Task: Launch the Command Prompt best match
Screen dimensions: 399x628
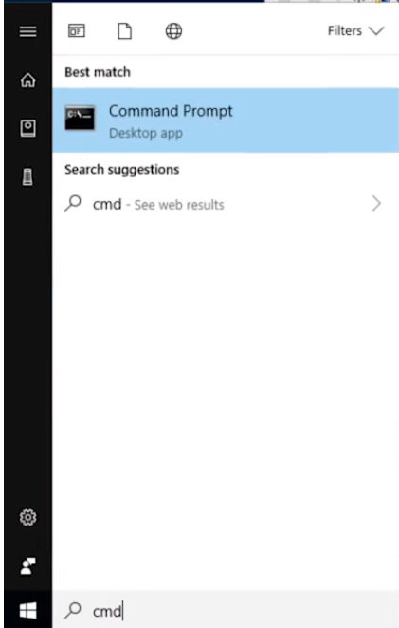Action: coord(226,120)
